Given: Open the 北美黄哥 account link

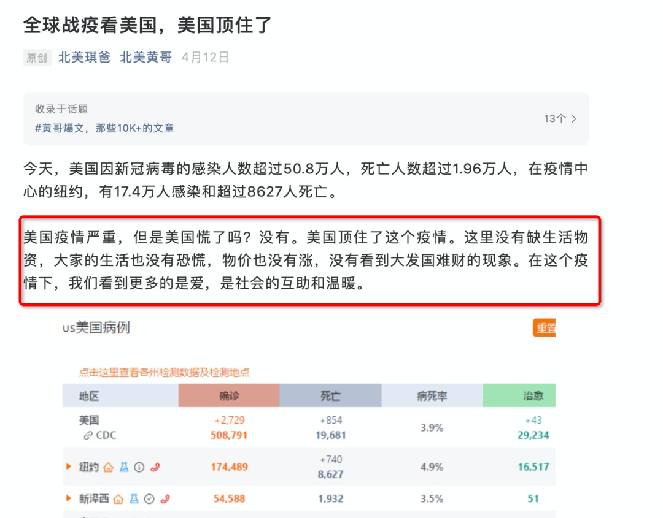Looking at the screenshot, I should tap(145, 58).
